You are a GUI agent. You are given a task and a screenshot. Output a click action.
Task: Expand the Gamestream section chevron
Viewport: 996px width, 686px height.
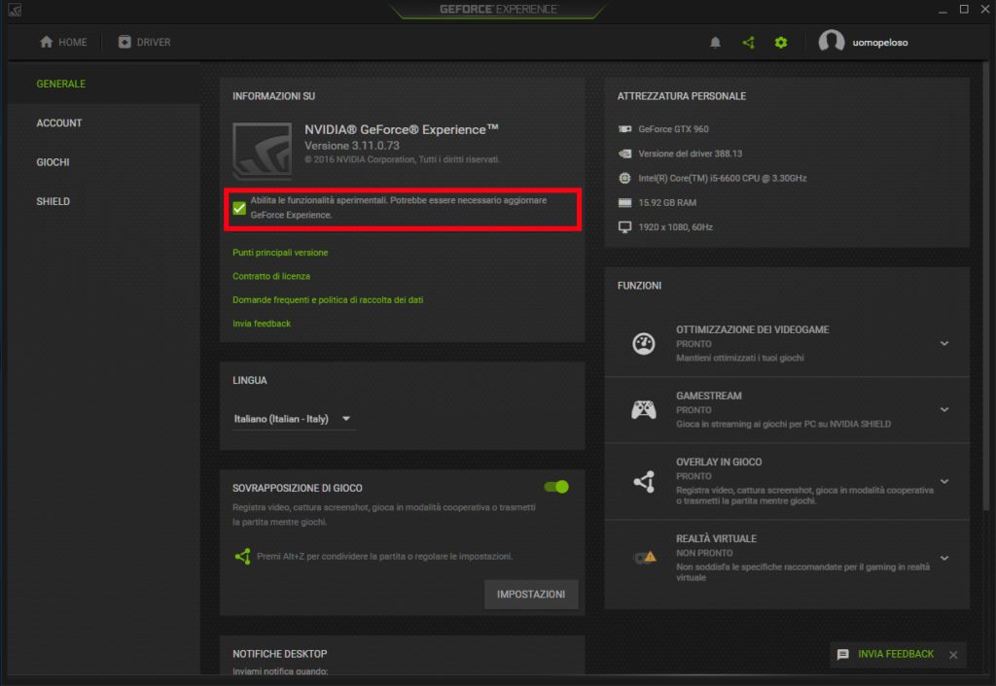pos(943,409)
